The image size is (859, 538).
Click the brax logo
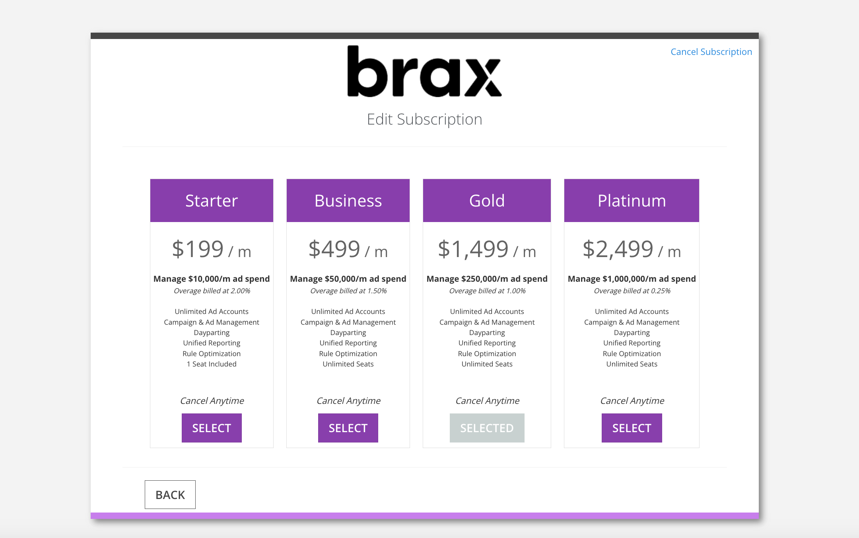[424, 71]
